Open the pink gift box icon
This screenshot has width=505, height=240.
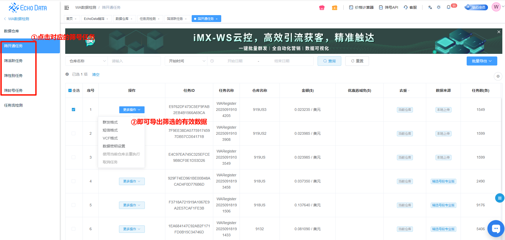click(x=322, y=8)
